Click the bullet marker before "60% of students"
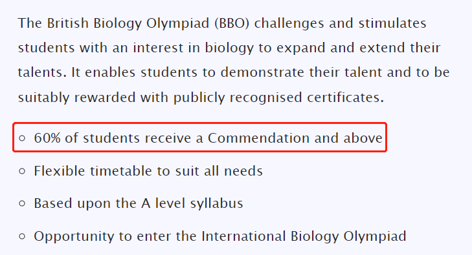Screen dimensions: 472x255 pyautogui.click(x=22, y=138)
